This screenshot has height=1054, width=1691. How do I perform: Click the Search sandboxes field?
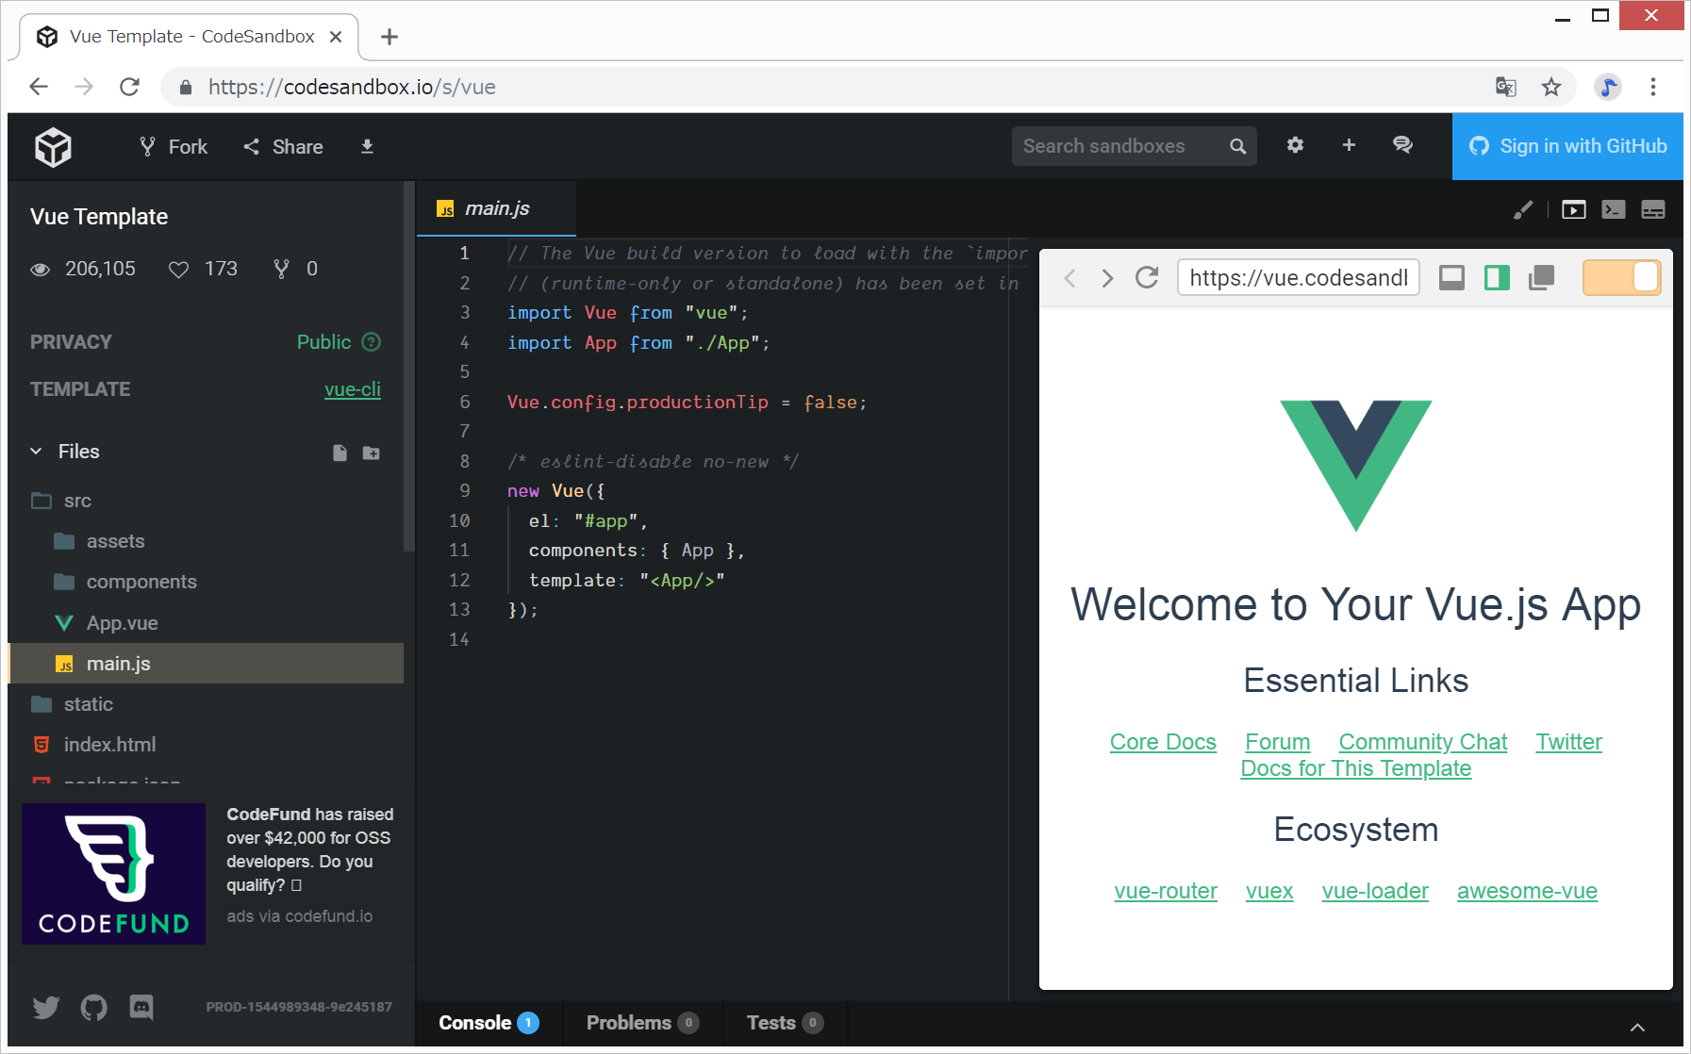[x=1118, y=146]
